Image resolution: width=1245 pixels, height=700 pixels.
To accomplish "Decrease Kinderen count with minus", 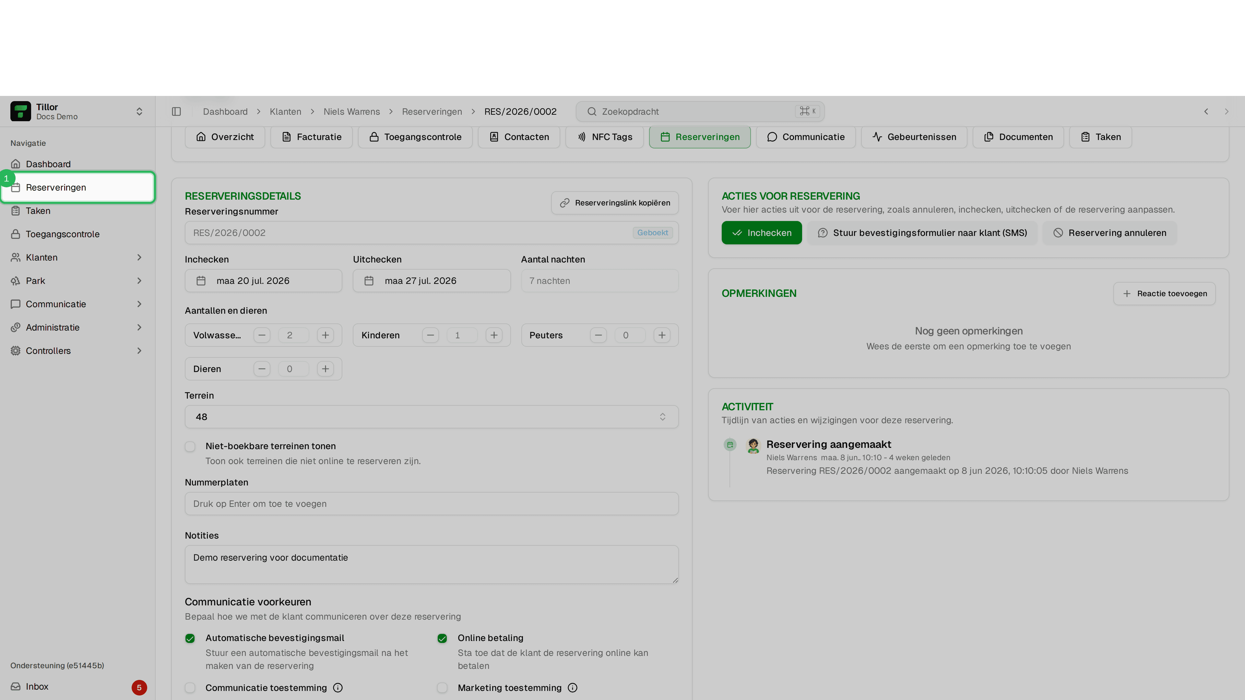I will point(430,335).
